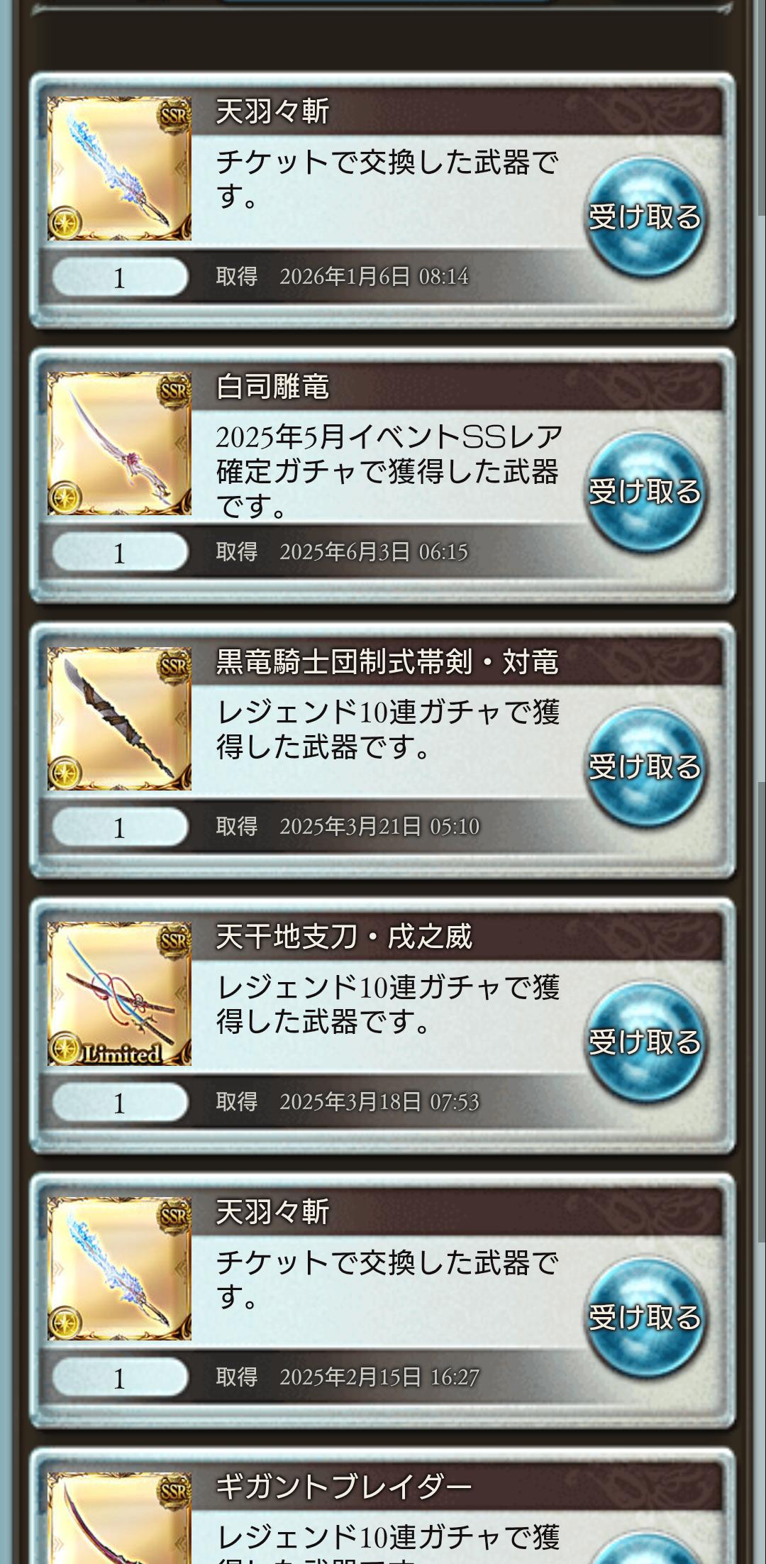Viewport: 766px width, 1564px height.
Task: Tap the SSR badge on 天干地支刀・戌之威
Action: click(x=174, y=940)
